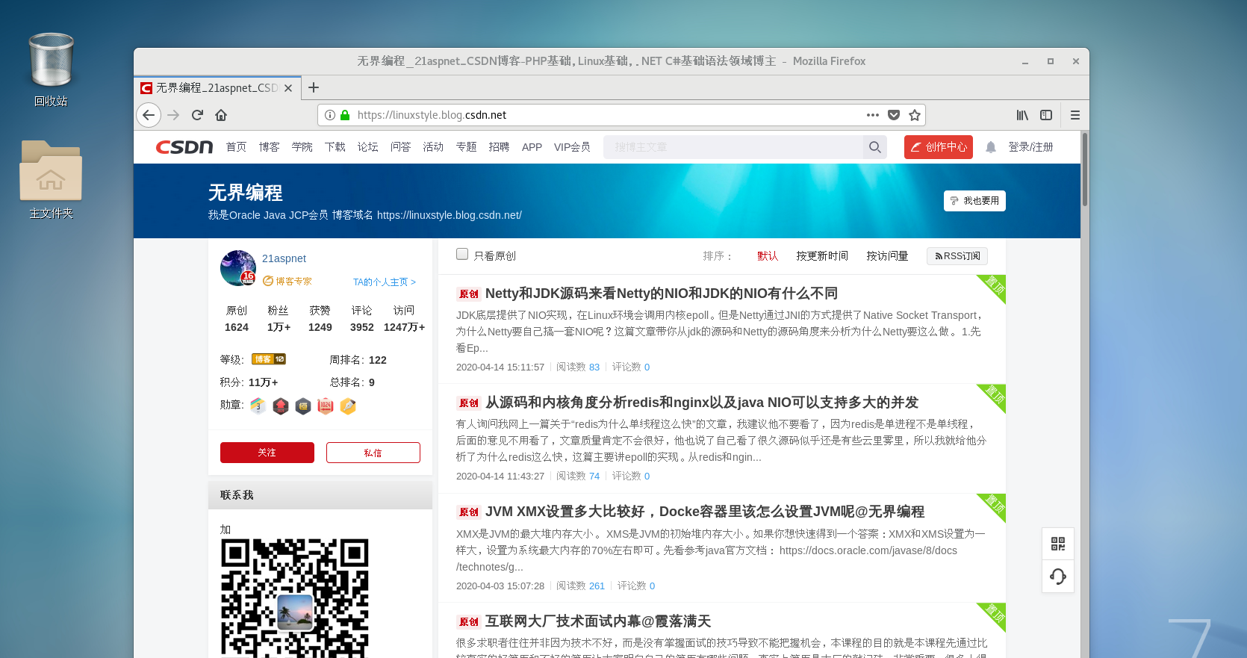The width and height of the screenshot is (1247, 658).
Task: Click the 21aspnet profile avatar
Action: point(238,268)
